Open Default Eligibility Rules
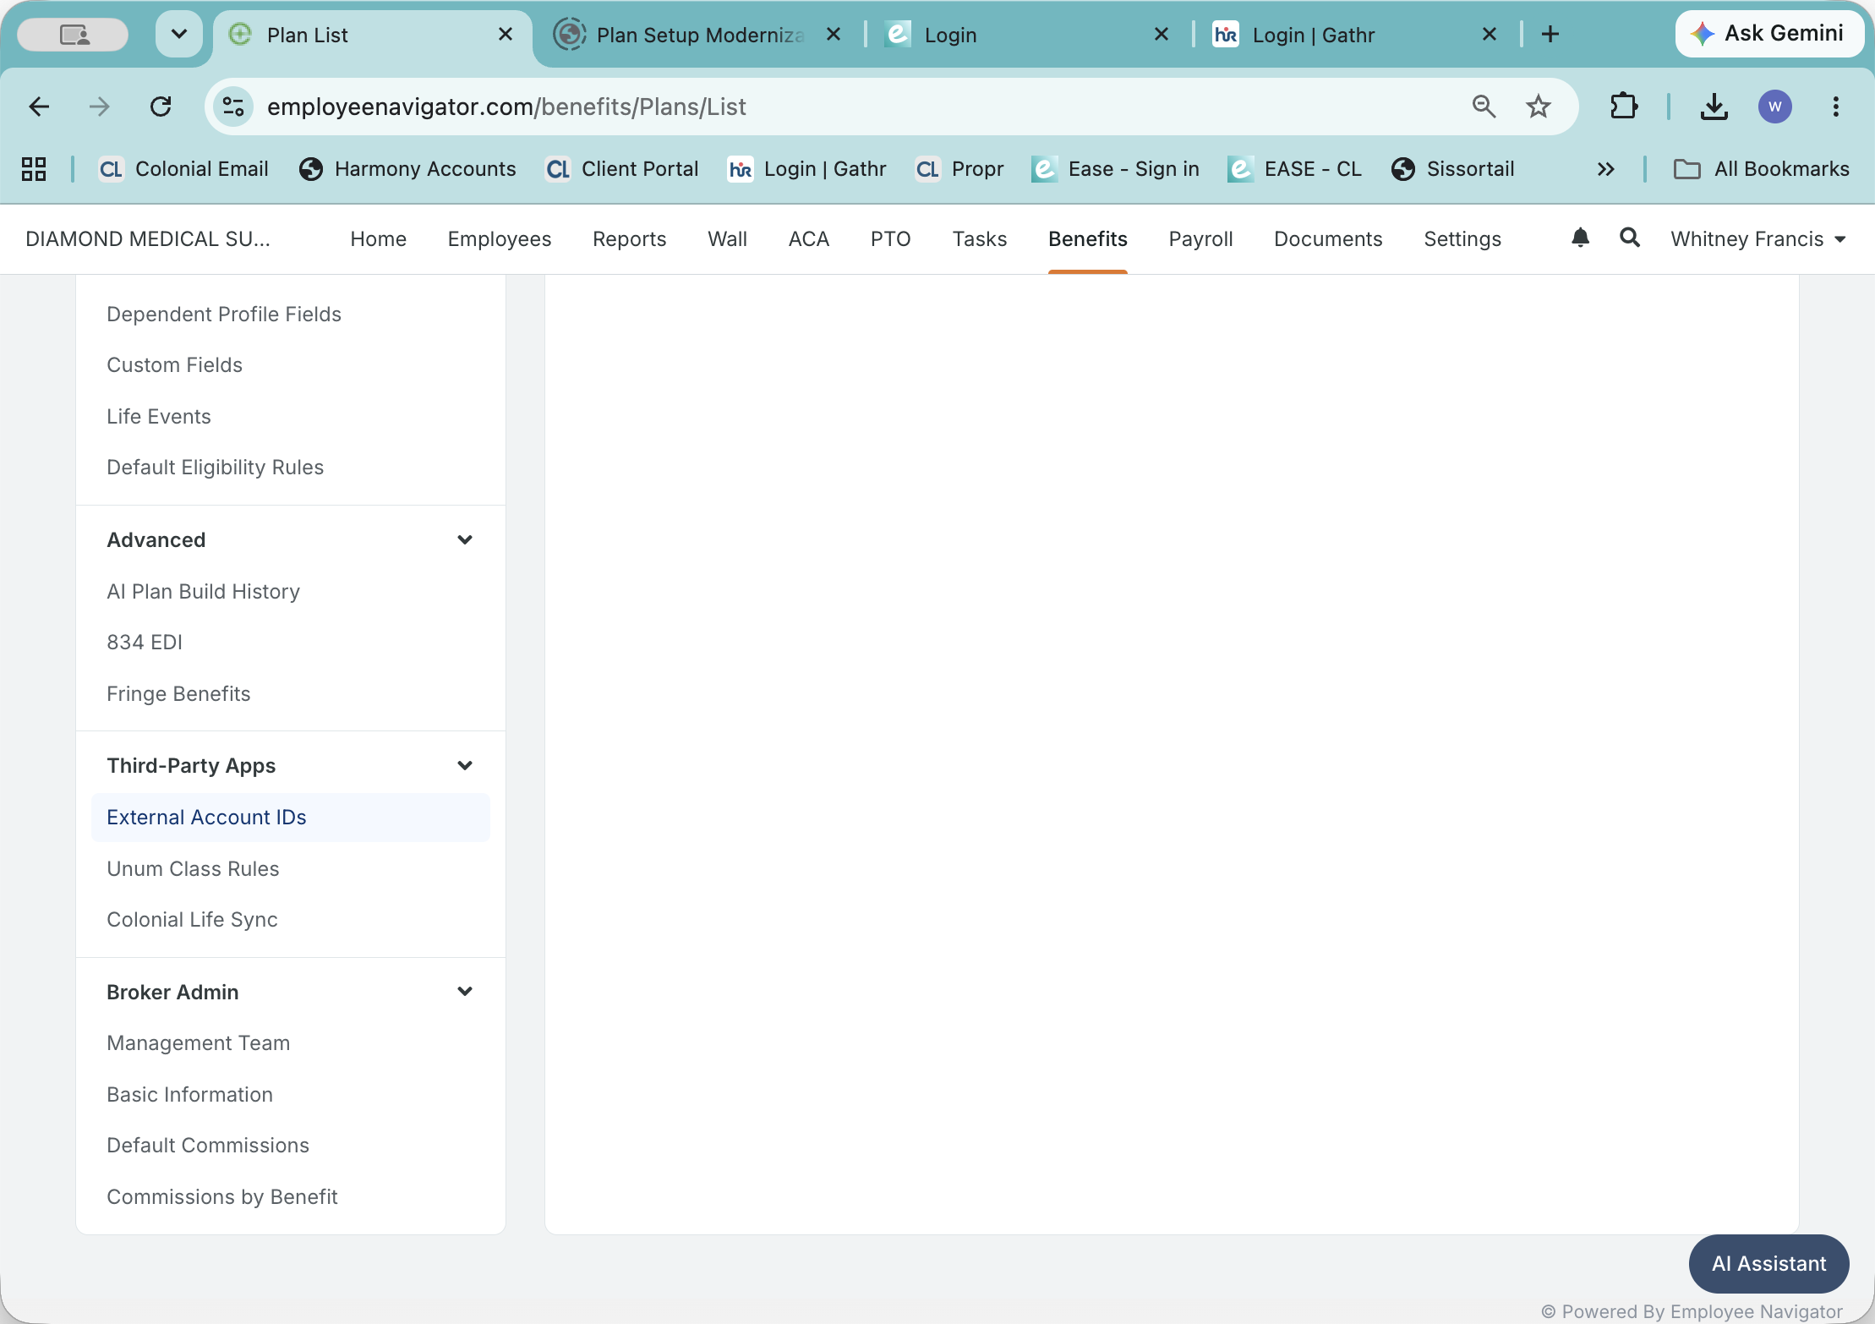 pyautogui.click(x=215, y=468)
